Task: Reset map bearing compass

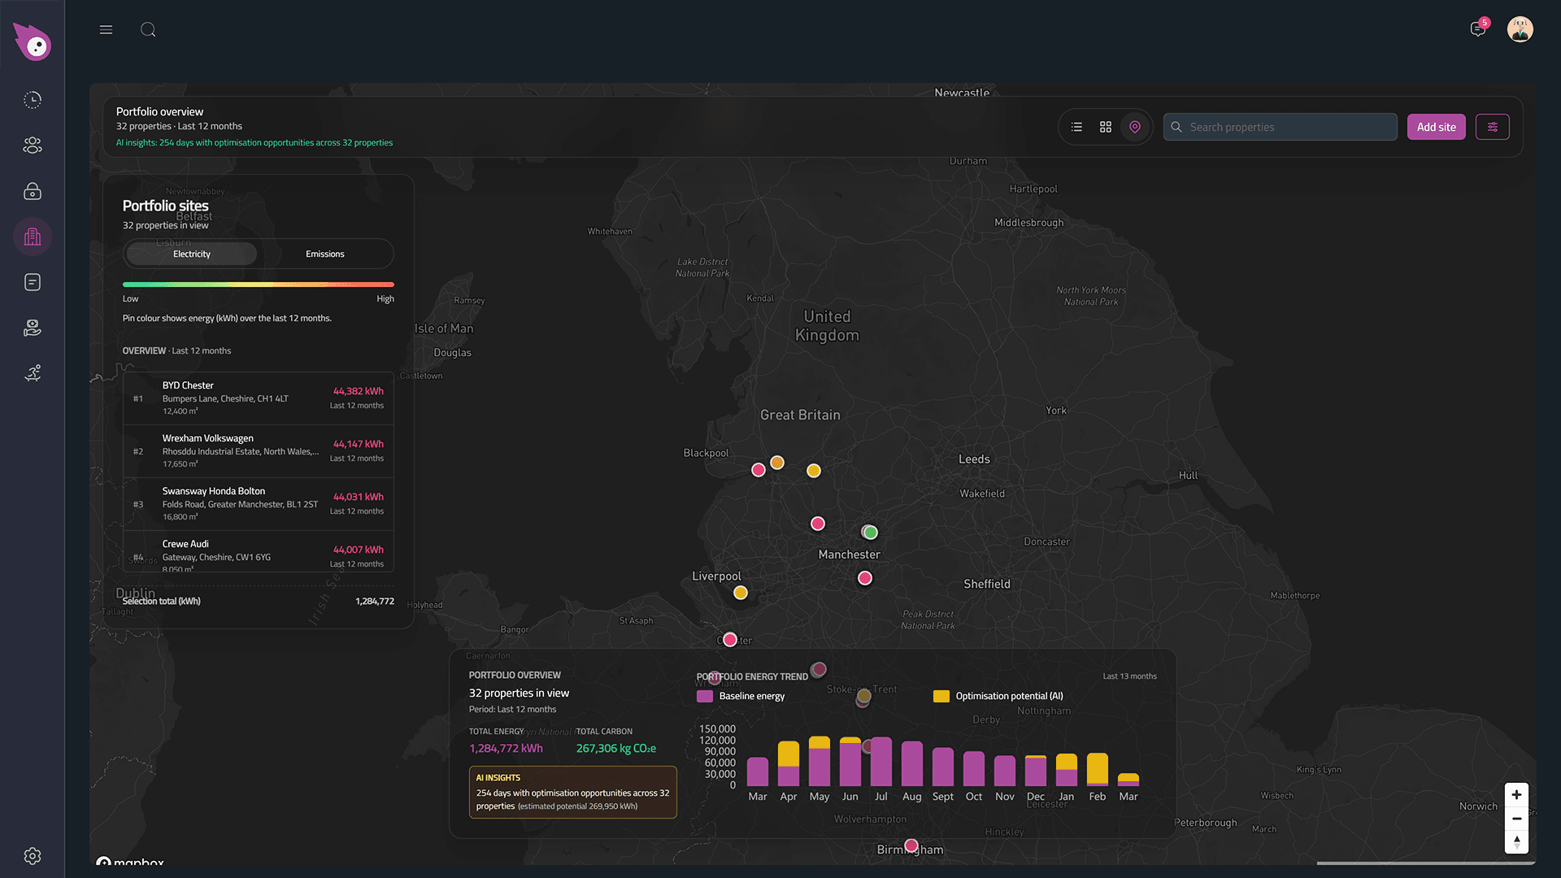Action: tap(1516, 842)
